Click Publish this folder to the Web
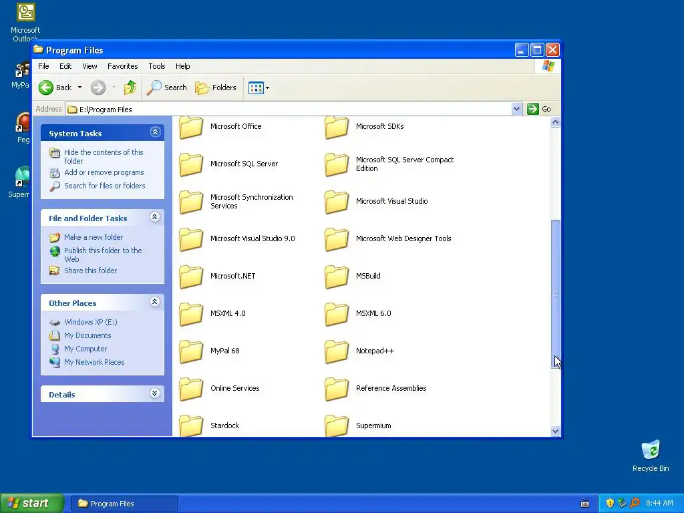Image resolution: width=684 pixels, height=513 pixels. pos(103,254)
